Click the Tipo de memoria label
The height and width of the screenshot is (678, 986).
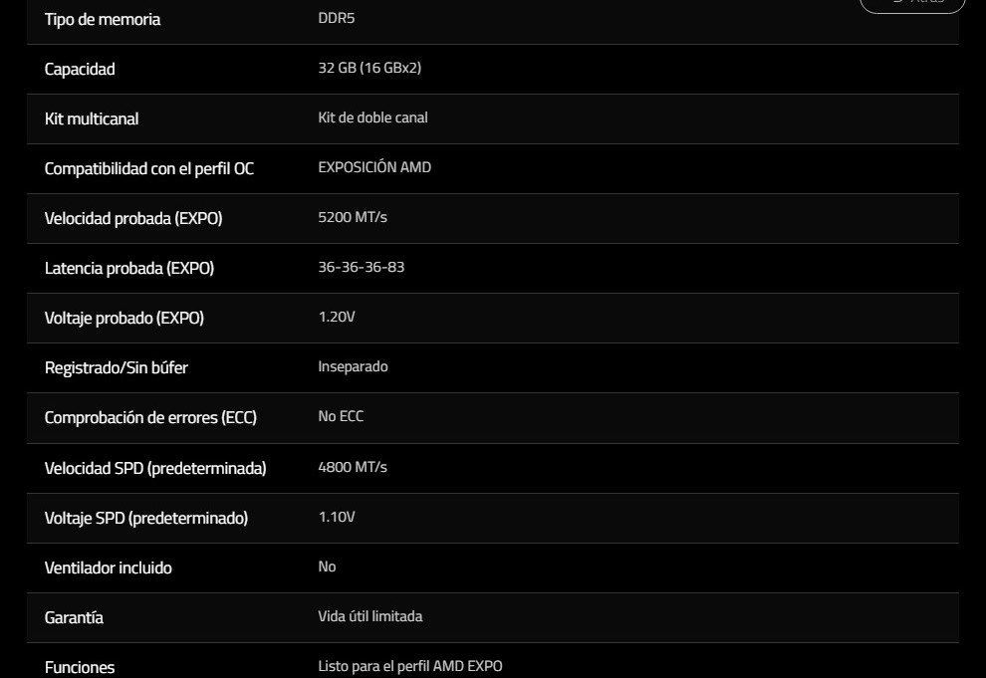coord(103,19)
